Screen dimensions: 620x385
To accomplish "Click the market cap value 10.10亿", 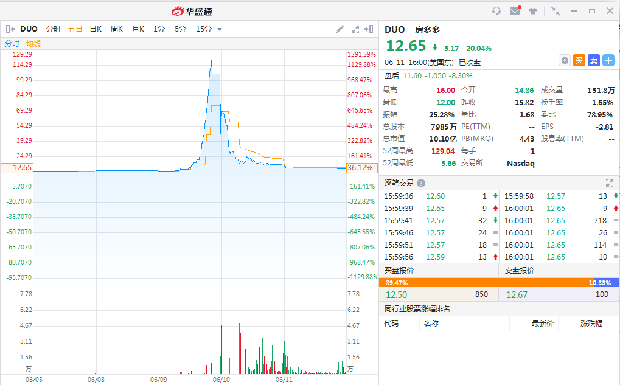I will (x=443, y=139).
